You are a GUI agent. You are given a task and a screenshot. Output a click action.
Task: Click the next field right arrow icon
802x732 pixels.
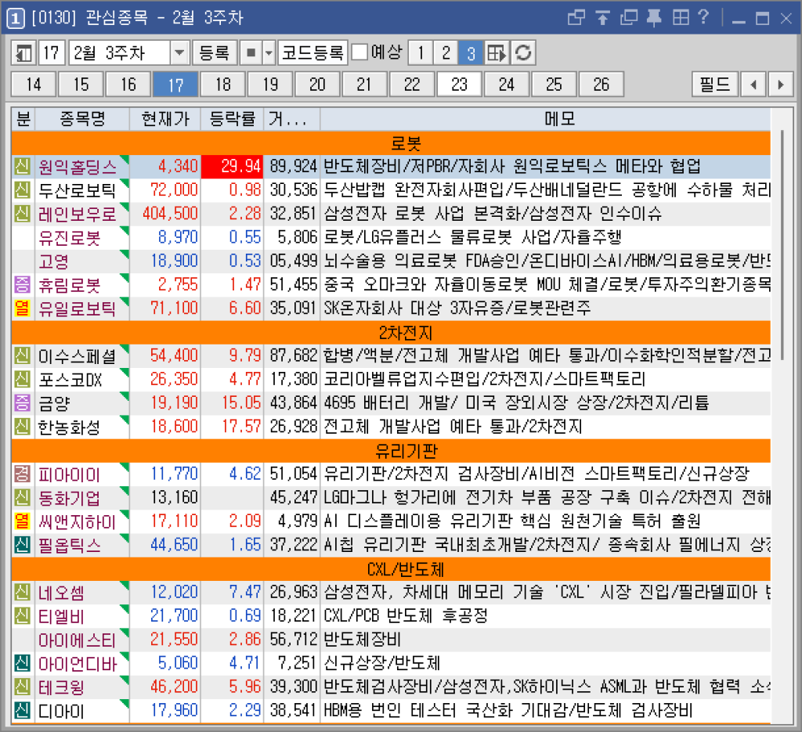(780, 85)
